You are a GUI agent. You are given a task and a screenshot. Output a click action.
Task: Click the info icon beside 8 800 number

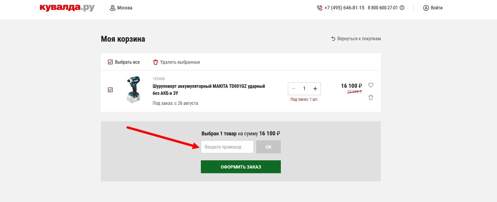(402, 8)
